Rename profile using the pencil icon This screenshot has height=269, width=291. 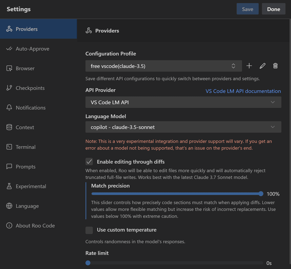coord(262,66)
